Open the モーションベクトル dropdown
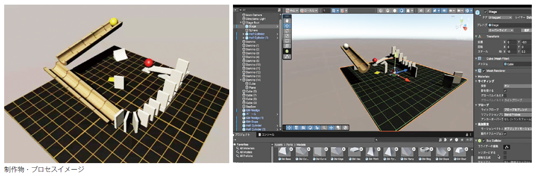This screenshot has height=177, width=536. point(518,129)
